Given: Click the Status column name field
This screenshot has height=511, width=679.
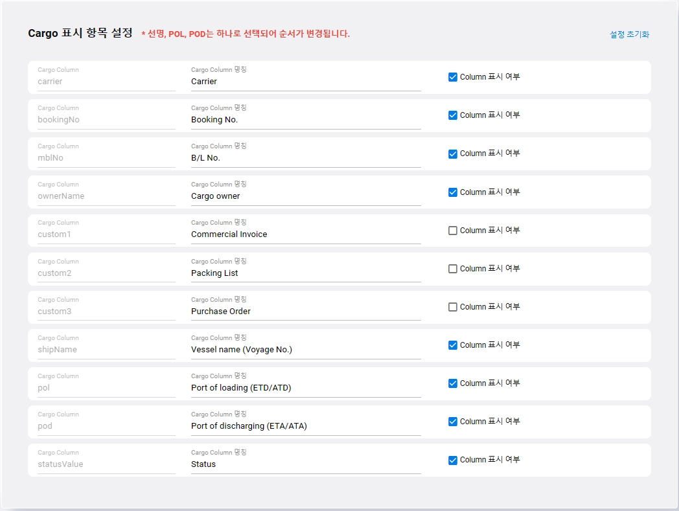Looking at the screenshot, I should pos(305,464).
